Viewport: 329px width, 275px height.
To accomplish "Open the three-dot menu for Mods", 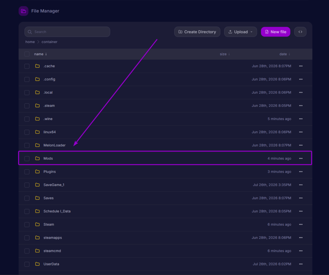I will click(x=301, y=159).
